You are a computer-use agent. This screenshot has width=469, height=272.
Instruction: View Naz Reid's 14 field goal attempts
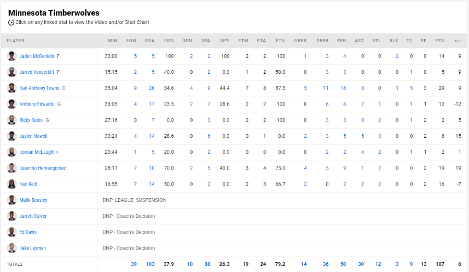tap(152, 184)
